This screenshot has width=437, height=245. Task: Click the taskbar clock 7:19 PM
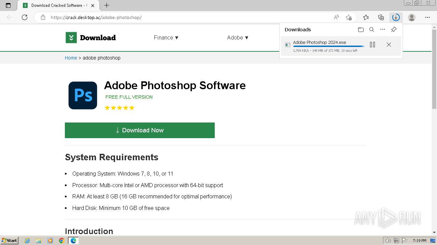419,241
